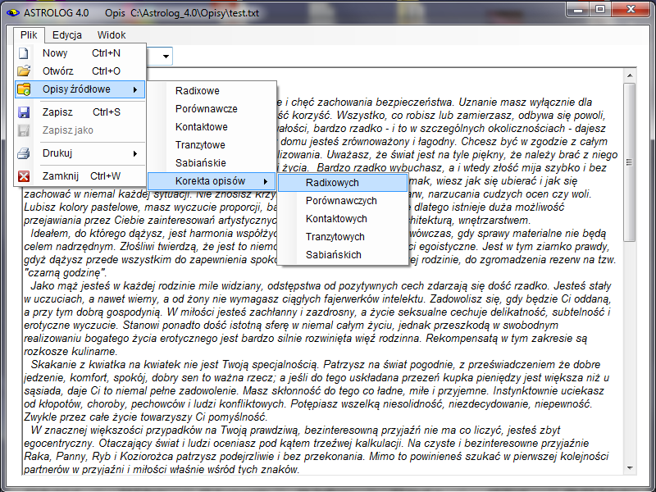Open the Plik menu

click(29, 34)
